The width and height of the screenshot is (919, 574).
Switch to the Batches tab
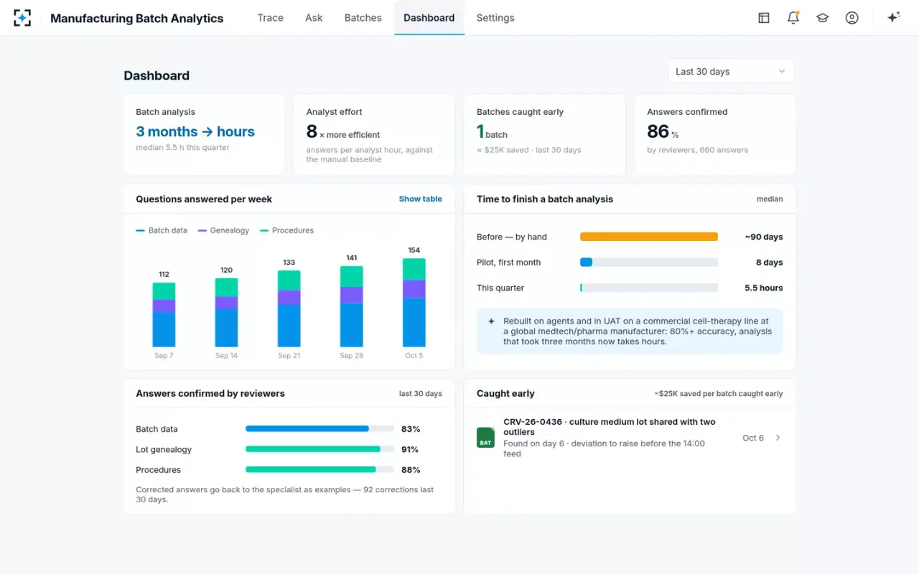[363, 18]
